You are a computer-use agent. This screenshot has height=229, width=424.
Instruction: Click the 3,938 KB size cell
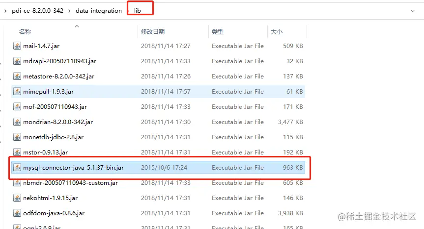pyautogui.click(x=290, y=213)
